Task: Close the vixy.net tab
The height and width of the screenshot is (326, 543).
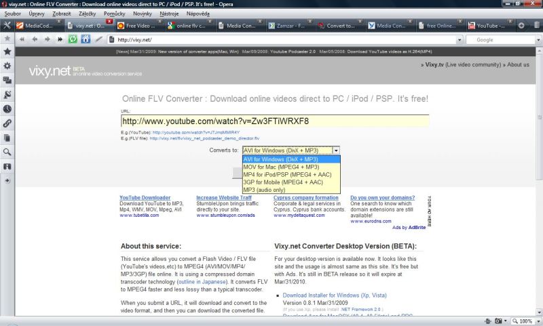Action: pyautogui.click(x=109, y=22)
